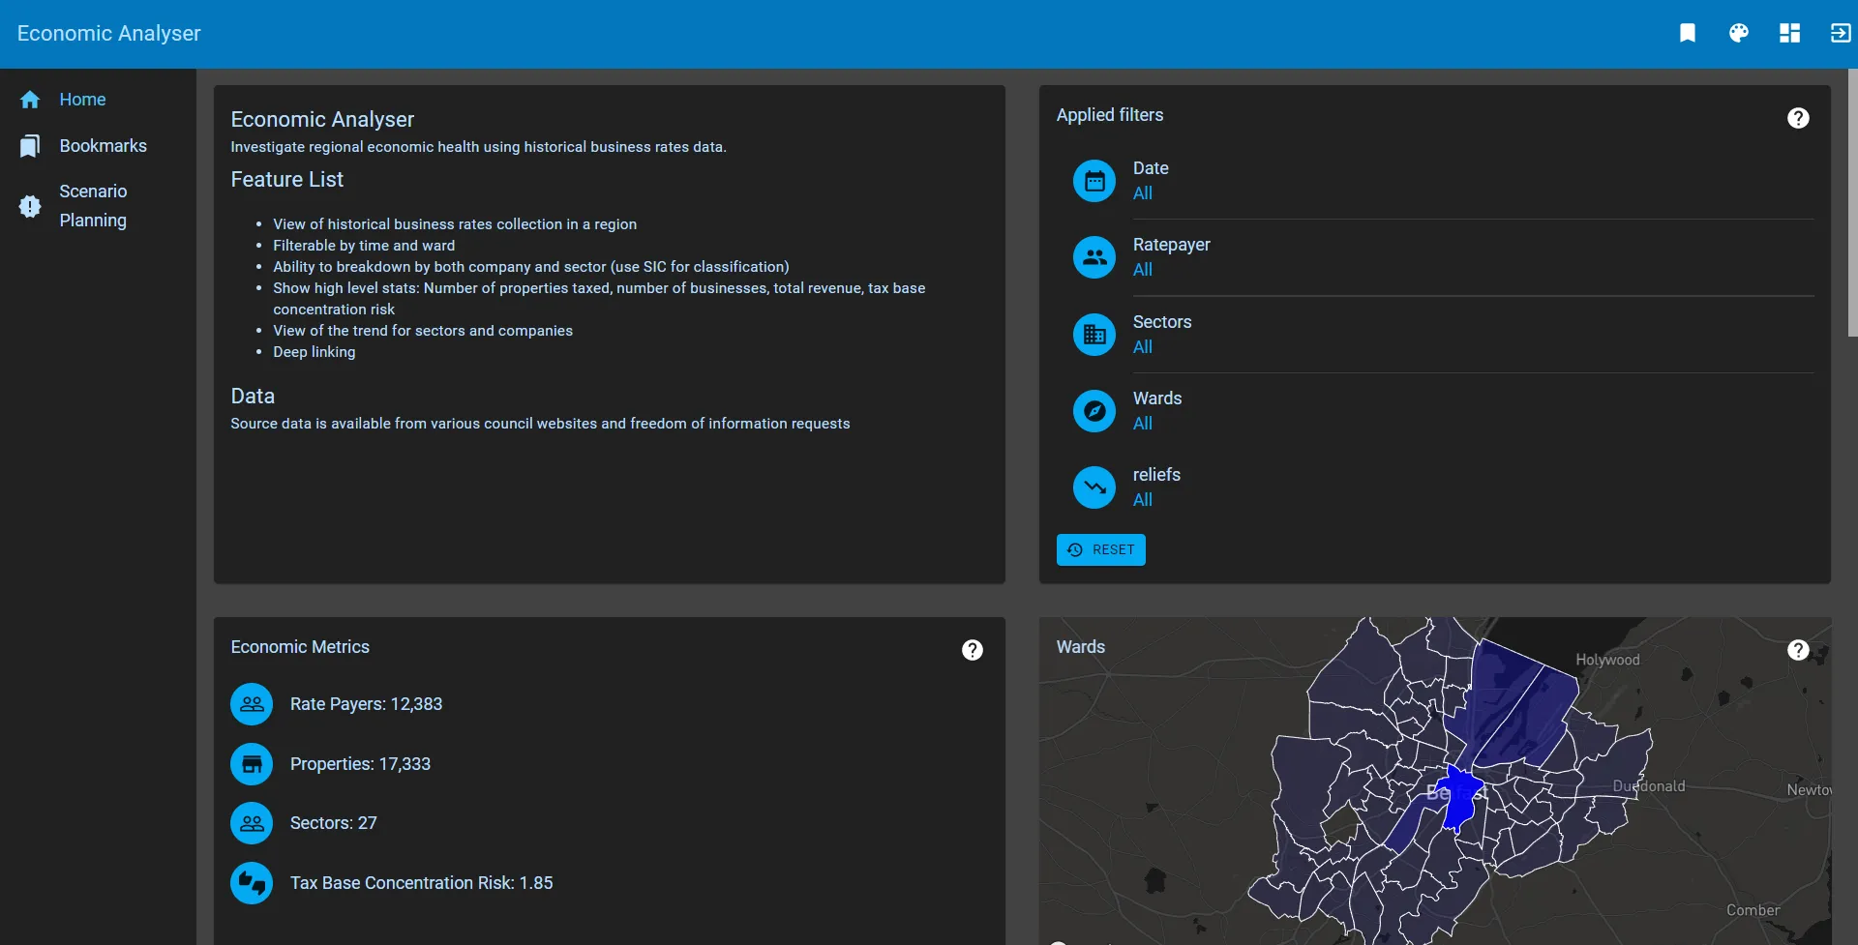Click the Date filter label

pos(1151,168)
